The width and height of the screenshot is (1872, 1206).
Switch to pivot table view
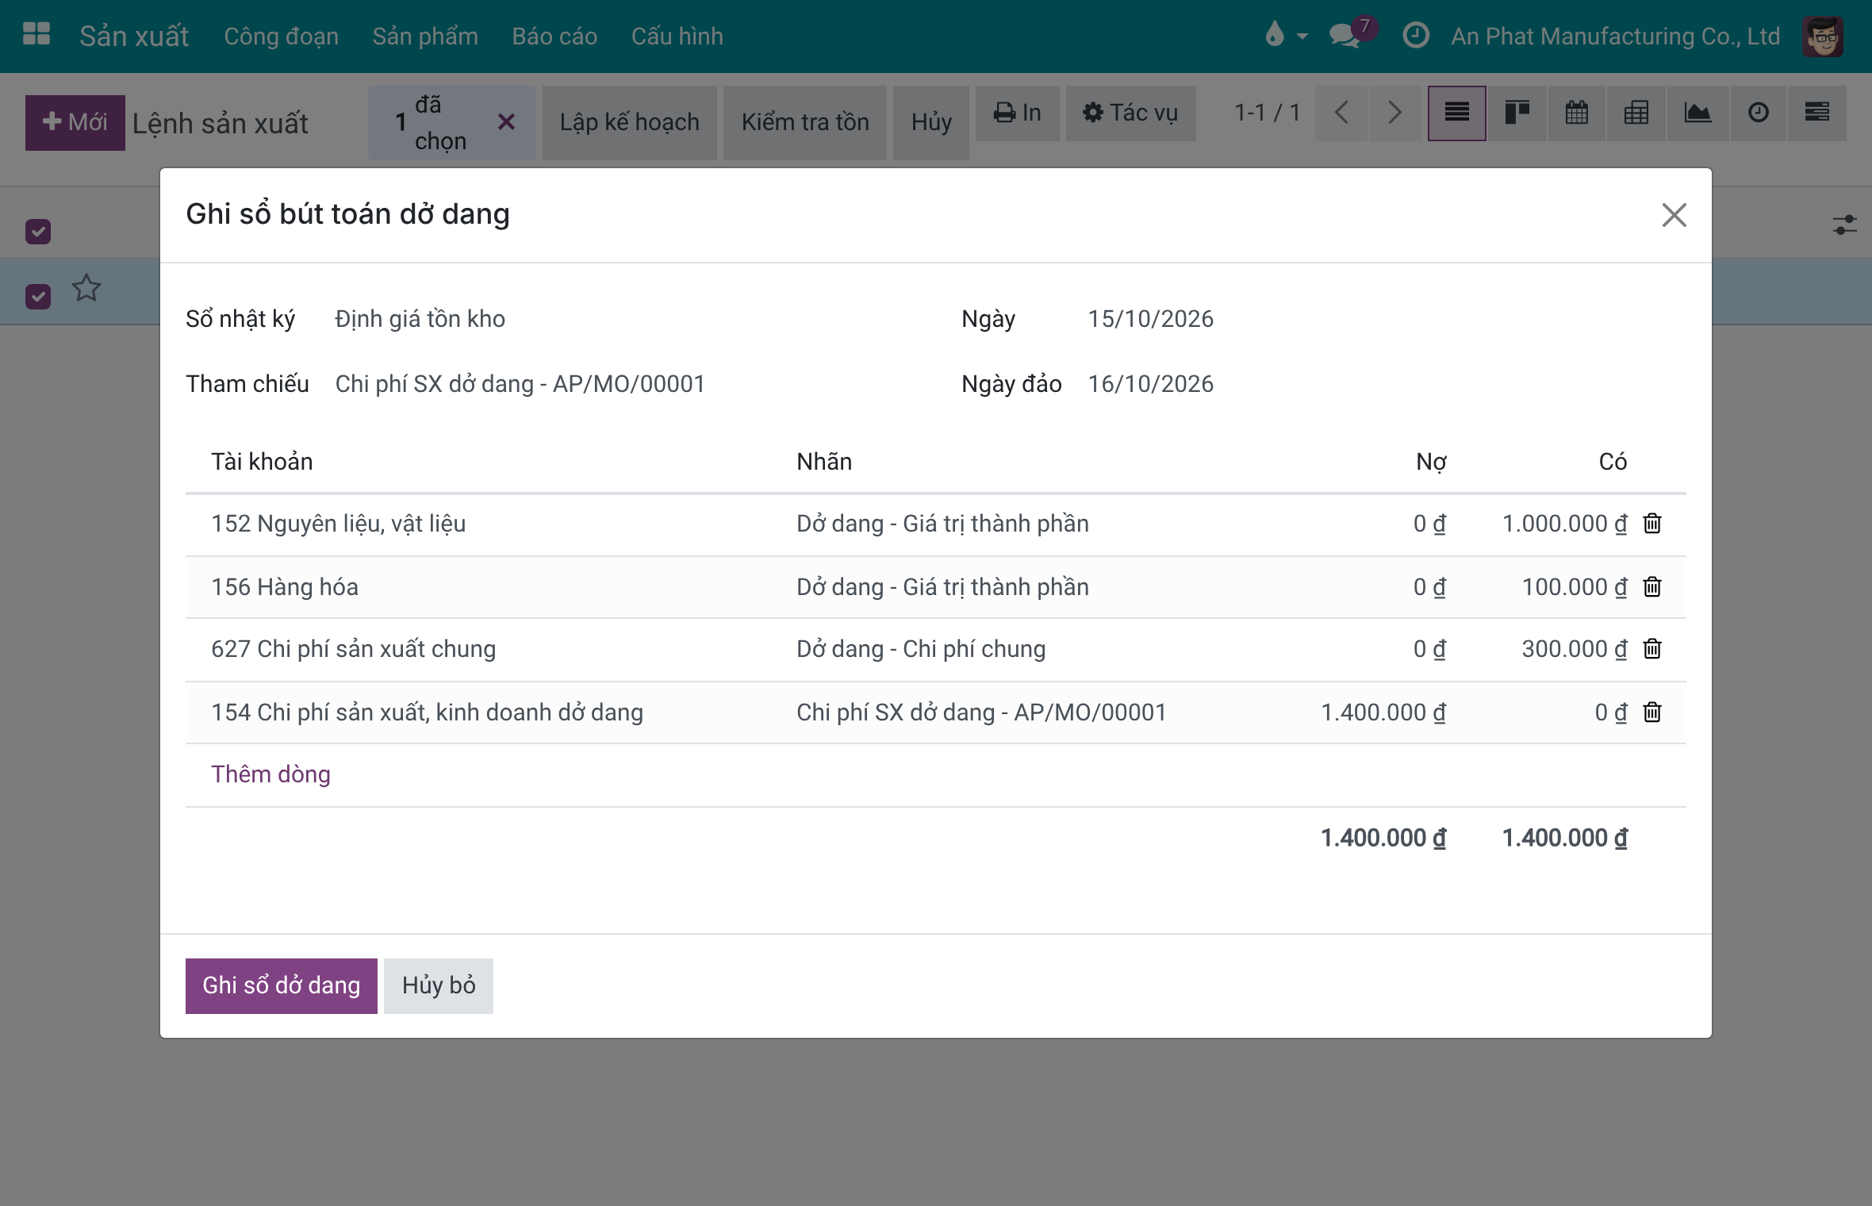(x=1636, y=113)
